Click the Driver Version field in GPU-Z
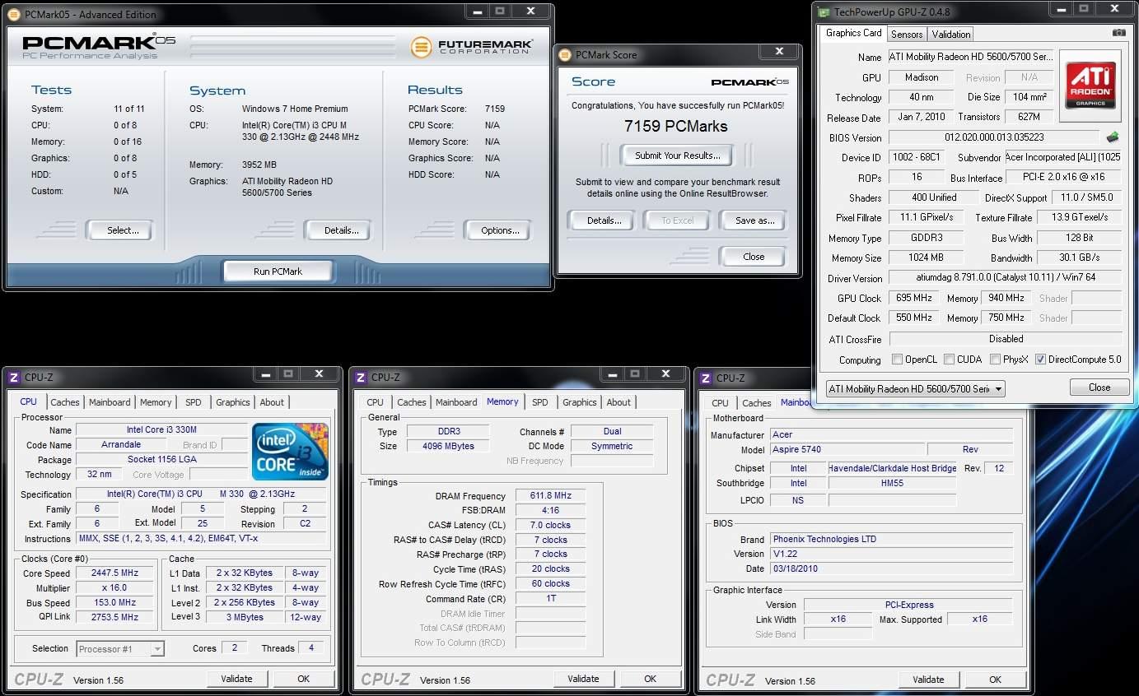Screen dimensions: 1139x696 1005,278
